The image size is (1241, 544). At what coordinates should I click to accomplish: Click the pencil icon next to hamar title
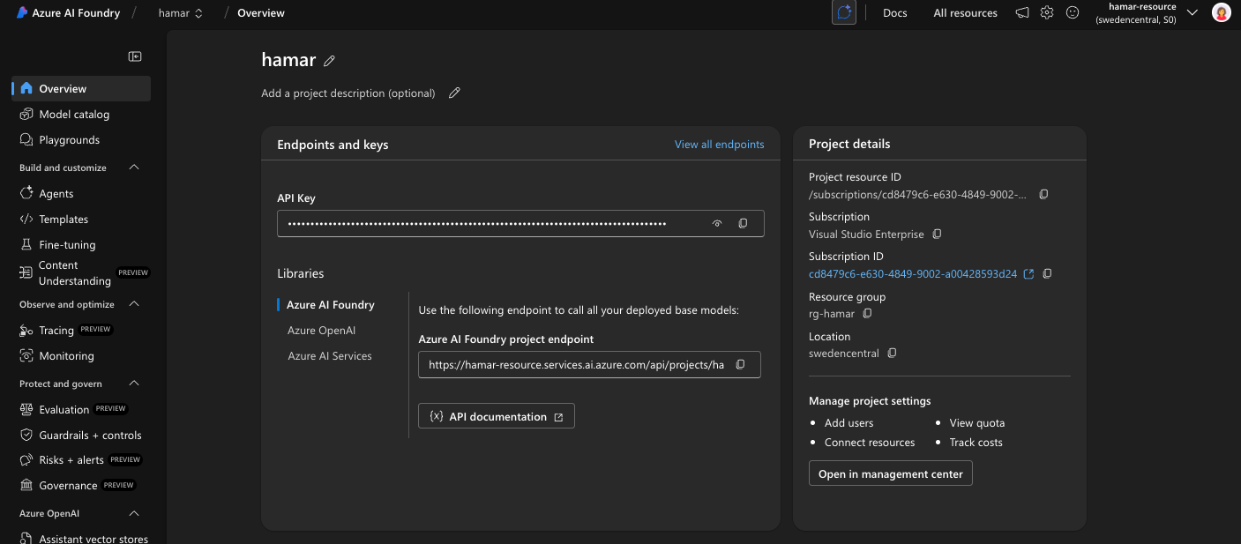click(x=330, y=61)
